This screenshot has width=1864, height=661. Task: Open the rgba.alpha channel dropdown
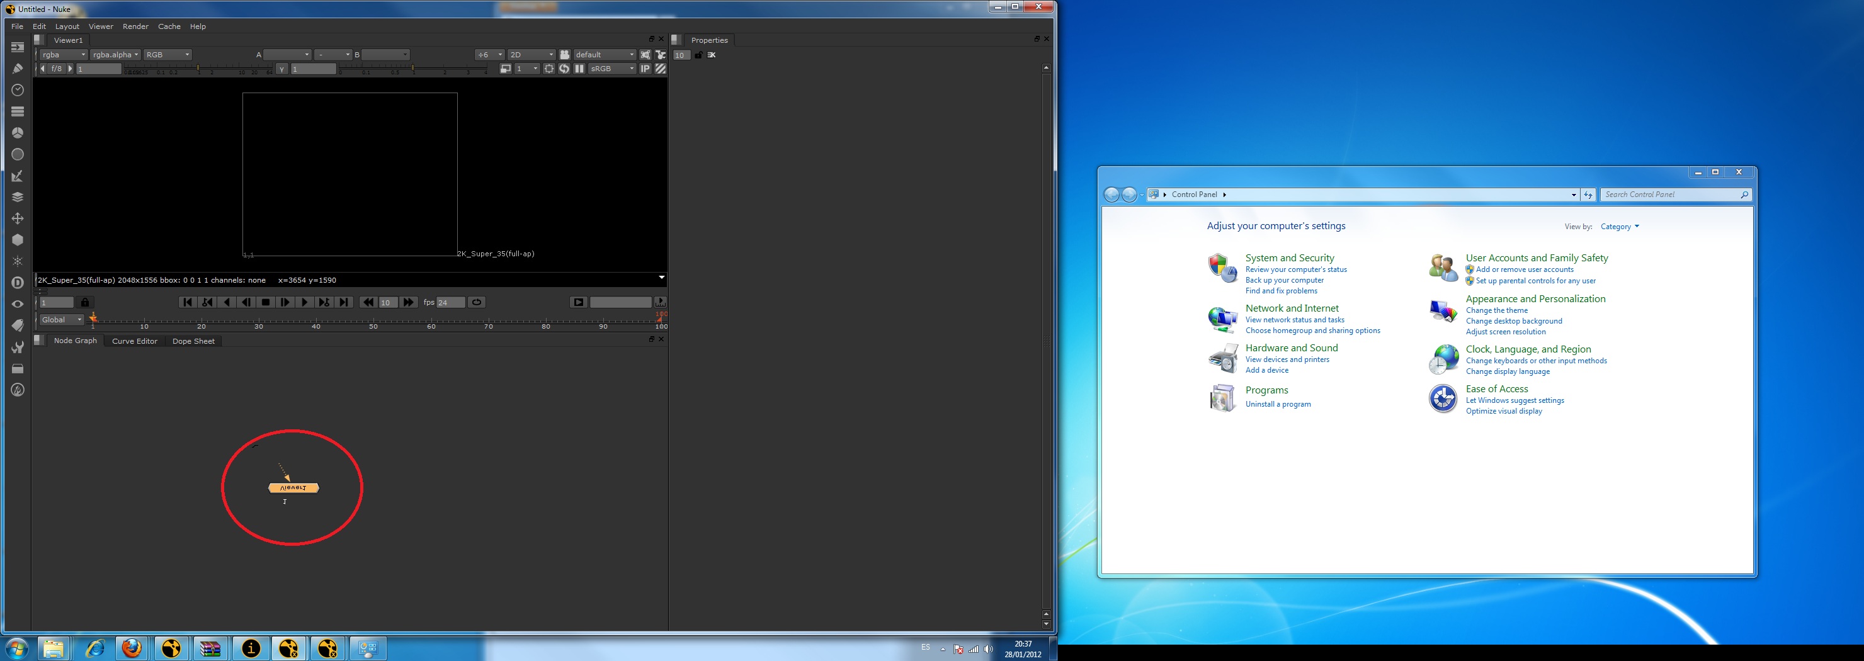116,55
